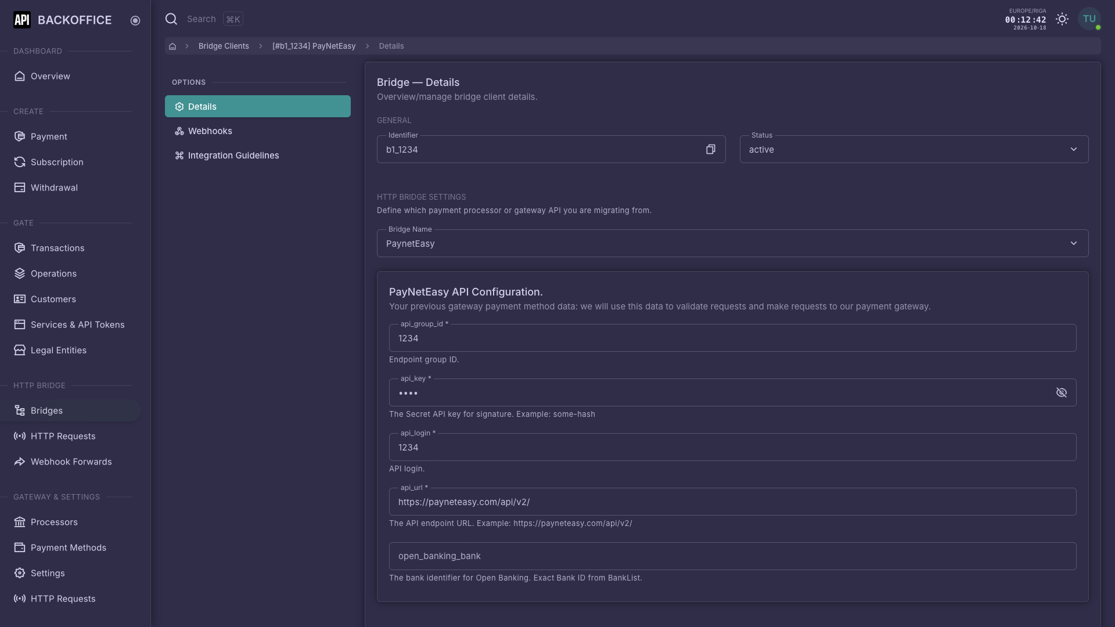The width and height of the screenshot is (1115, 627).
Task: Open HTTP Requests under HTTP Bridge
Action: [71, 437]
